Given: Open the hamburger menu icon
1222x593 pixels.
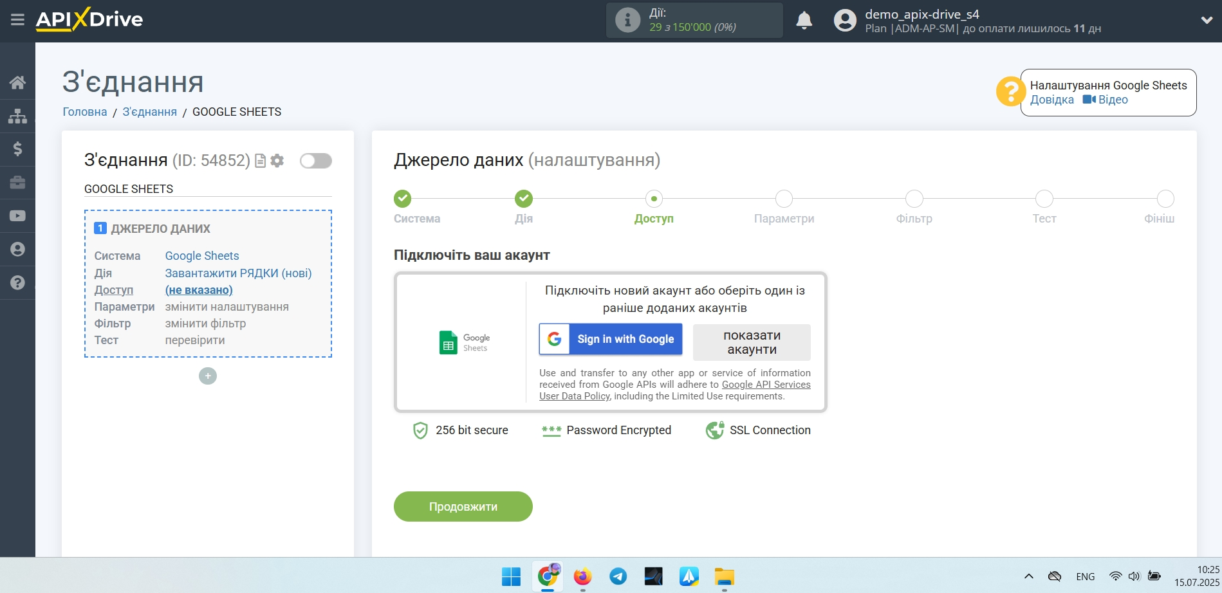Looking at the screenshot, I should (x=17, y=20).
